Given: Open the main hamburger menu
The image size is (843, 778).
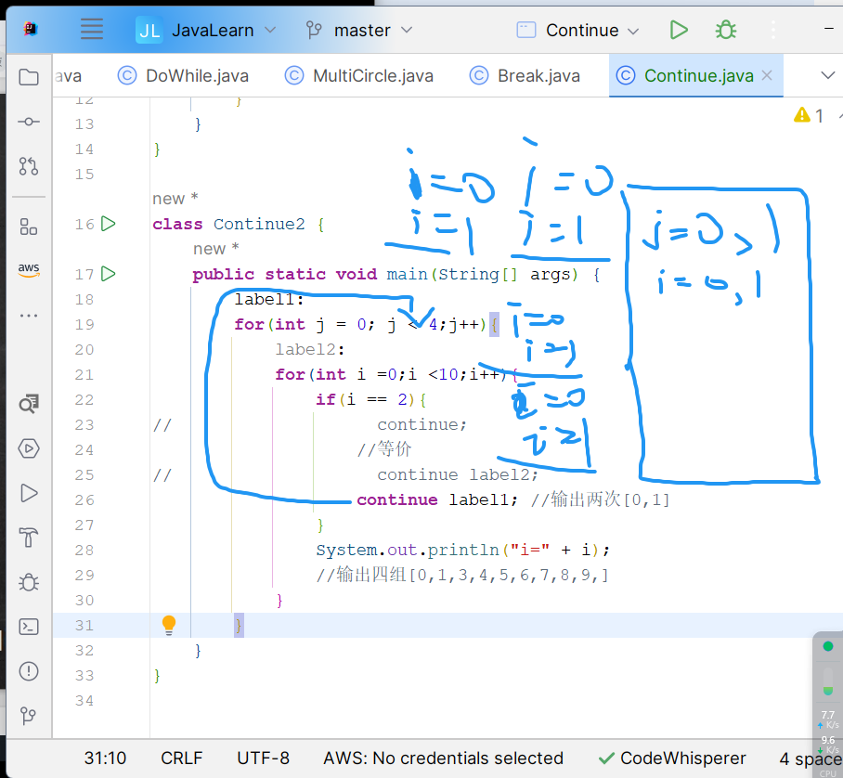Looking at the screenshot, I should 91,29.
